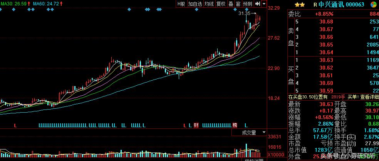Click buy level 2 volume 3647
The image size is (379, 161).
click(374, 68)
